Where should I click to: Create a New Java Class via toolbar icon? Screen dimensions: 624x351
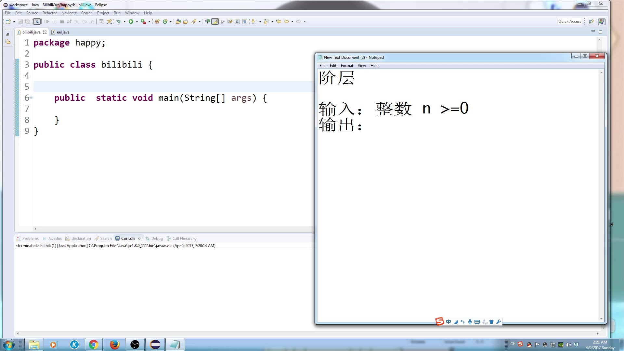click(165, 21)
